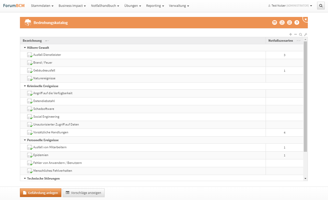Image resolution: width=328 pixels, height=200 pixels.
Task: Click the Vorschläge anzeigen button
Action: [x=83, y=193]
